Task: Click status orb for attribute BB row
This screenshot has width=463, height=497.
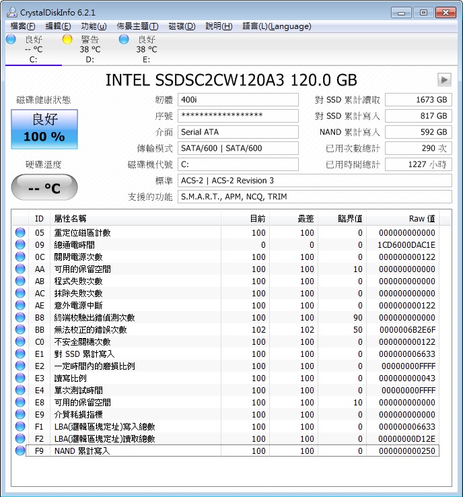Action: point(20,329)
